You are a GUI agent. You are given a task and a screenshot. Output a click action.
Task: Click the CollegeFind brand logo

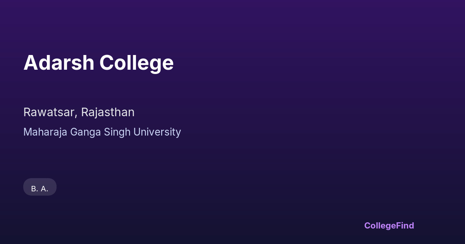click(389, 225)
